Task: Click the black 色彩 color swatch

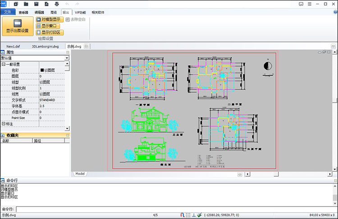Action: 42,70
